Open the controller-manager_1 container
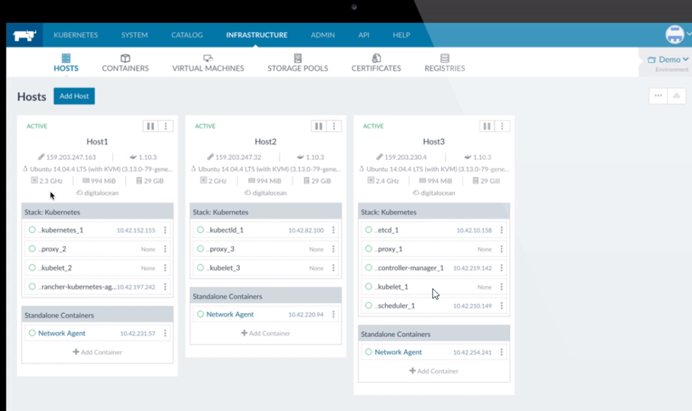 [410, 268]
